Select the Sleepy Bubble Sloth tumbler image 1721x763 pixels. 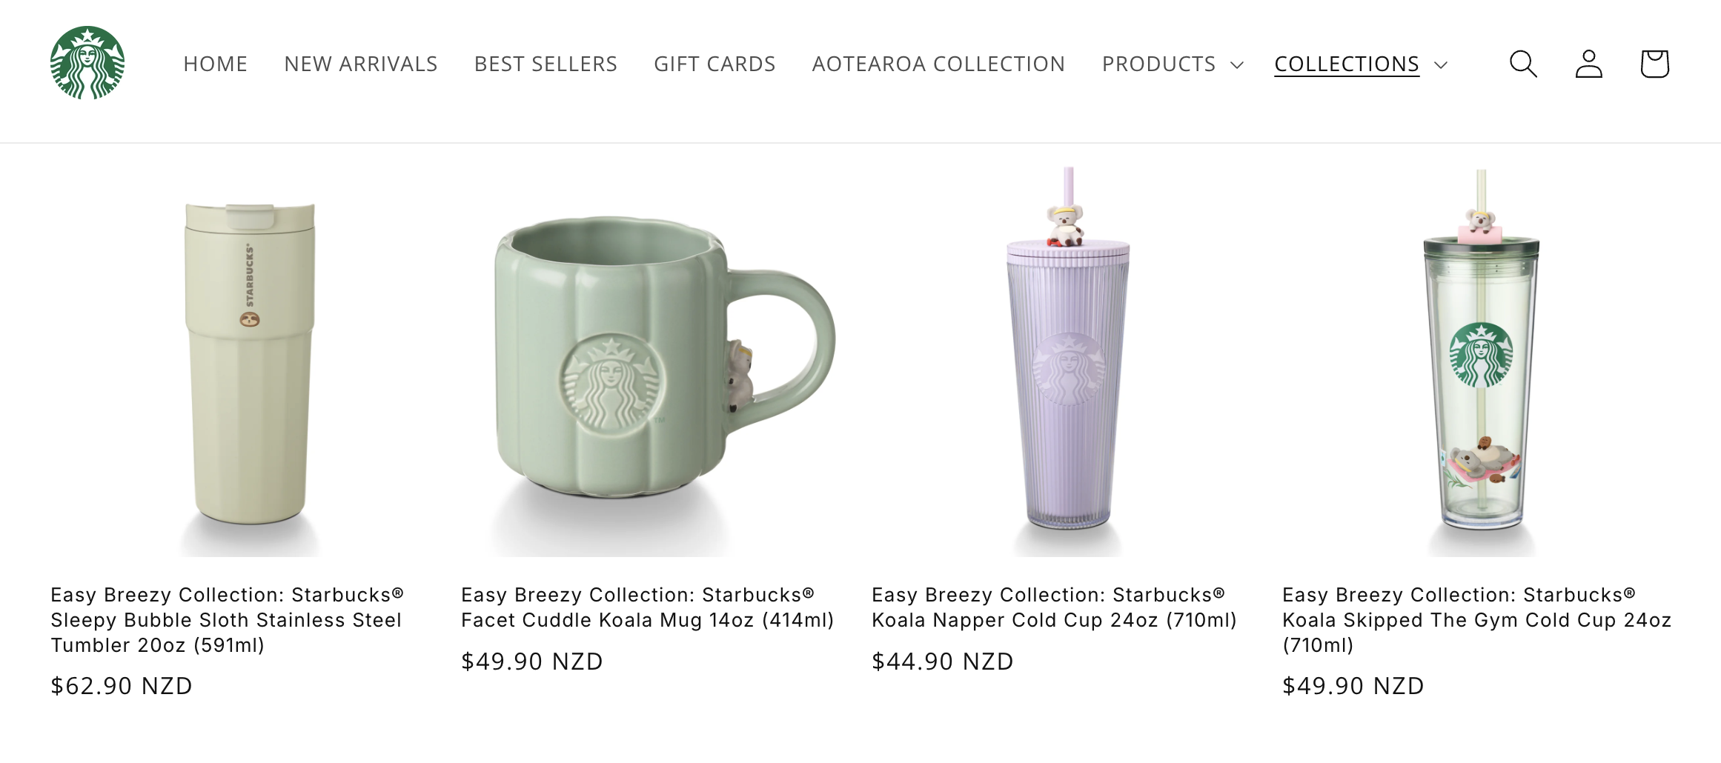click(x=250, y=361)
